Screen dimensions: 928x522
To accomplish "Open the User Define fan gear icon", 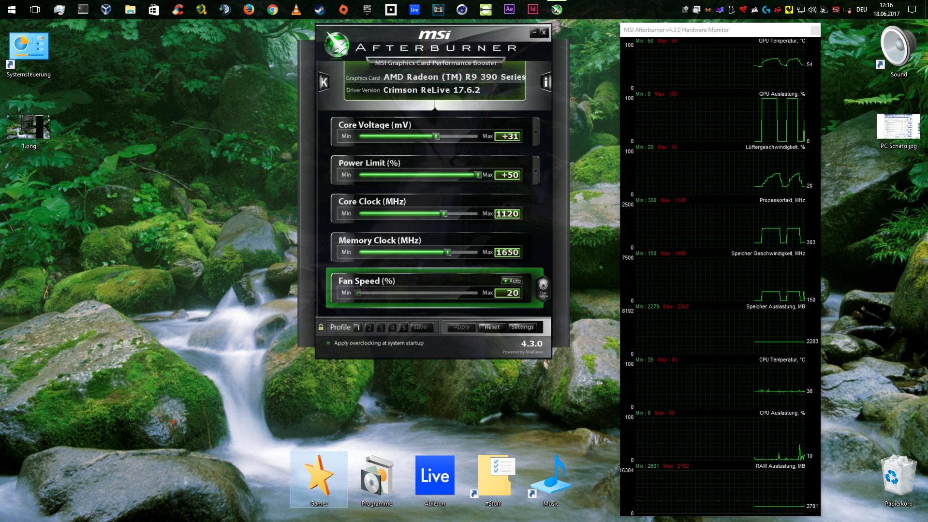I will coord(543,289).
